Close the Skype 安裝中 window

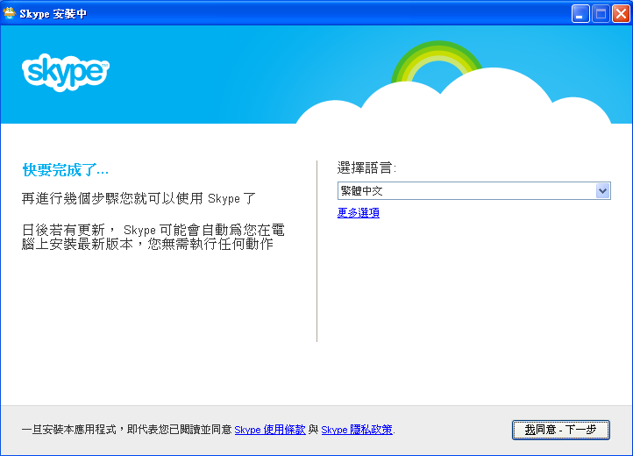621,14
